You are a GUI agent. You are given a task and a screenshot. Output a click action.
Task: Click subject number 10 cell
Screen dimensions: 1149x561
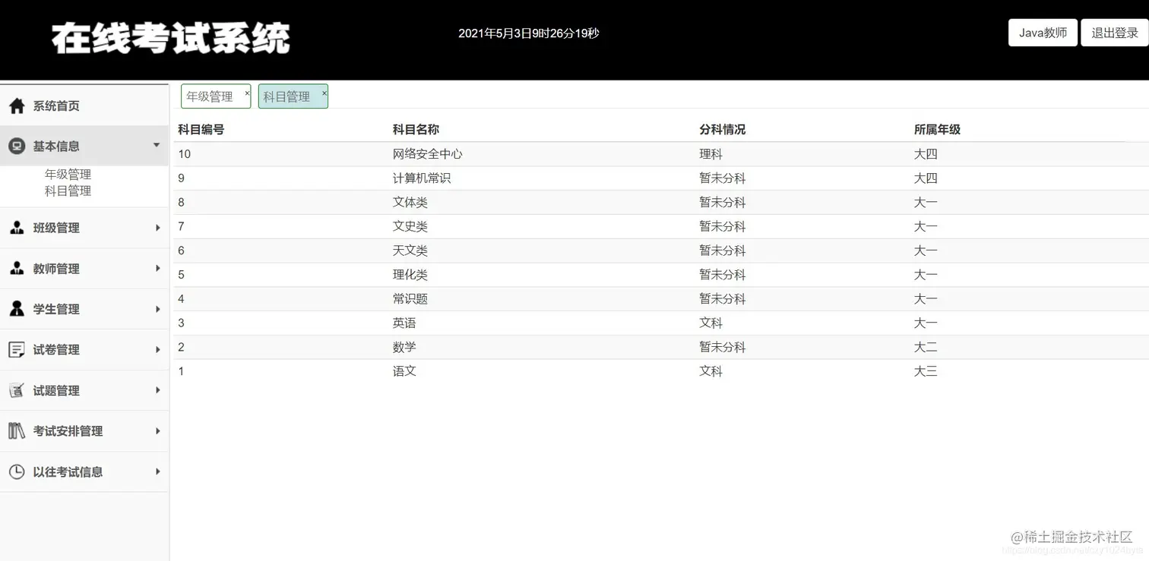pos(185,154)
